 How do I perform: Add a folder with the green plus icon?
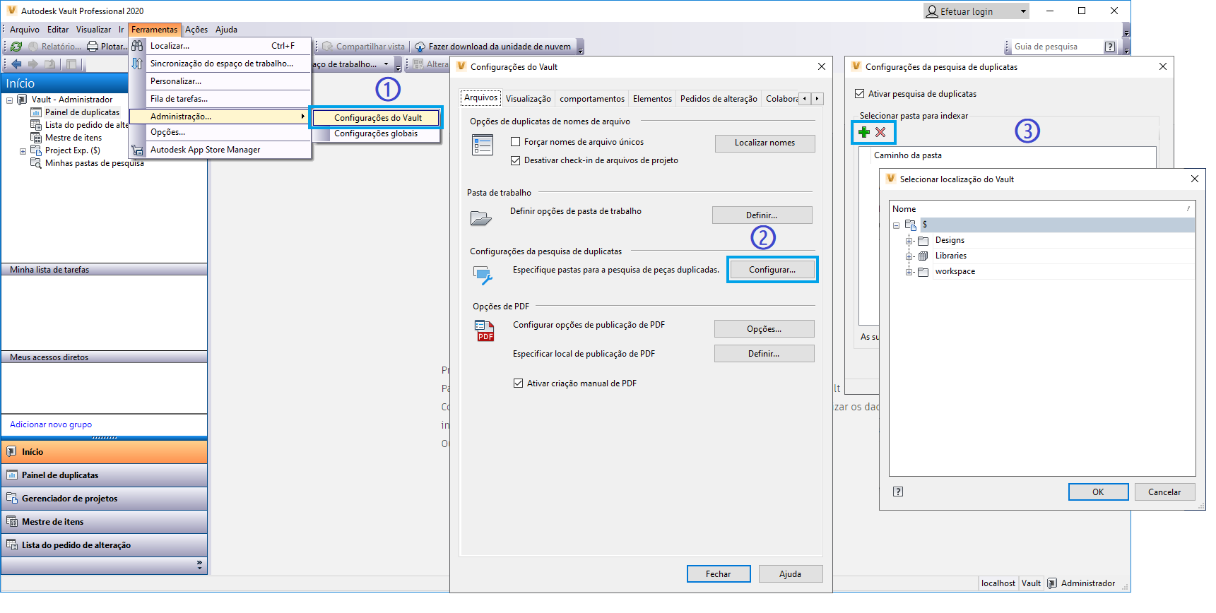tap(864, 132)
